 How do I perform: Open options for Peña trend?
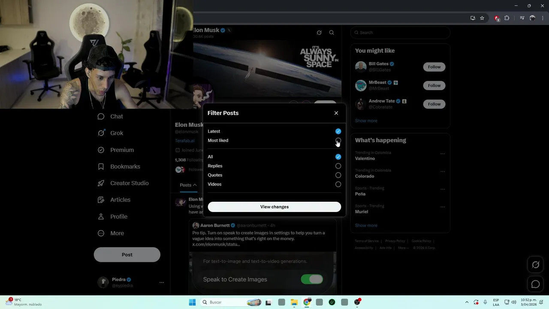(x=443, y=189)
